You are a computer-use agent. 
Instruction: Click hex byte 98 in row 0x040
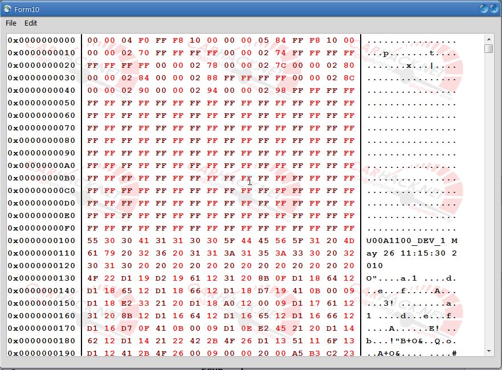280,90
